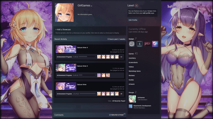Screen dimensions: 213x119
Task: Click the level 11 badge circle
Action: tap(137, 6)
